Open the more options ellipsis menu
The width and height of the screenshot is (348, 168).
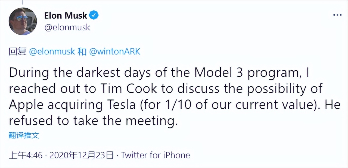(x=337, y=15)
